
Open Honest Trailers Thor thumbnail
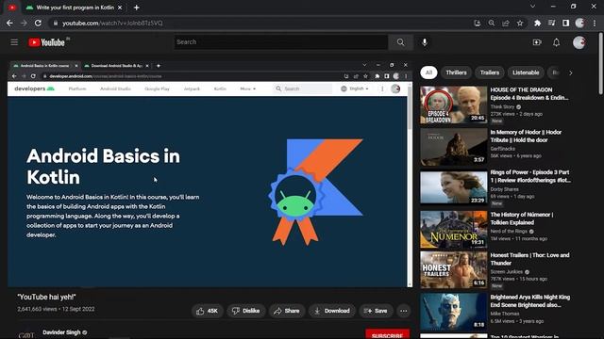click(454, 270)
